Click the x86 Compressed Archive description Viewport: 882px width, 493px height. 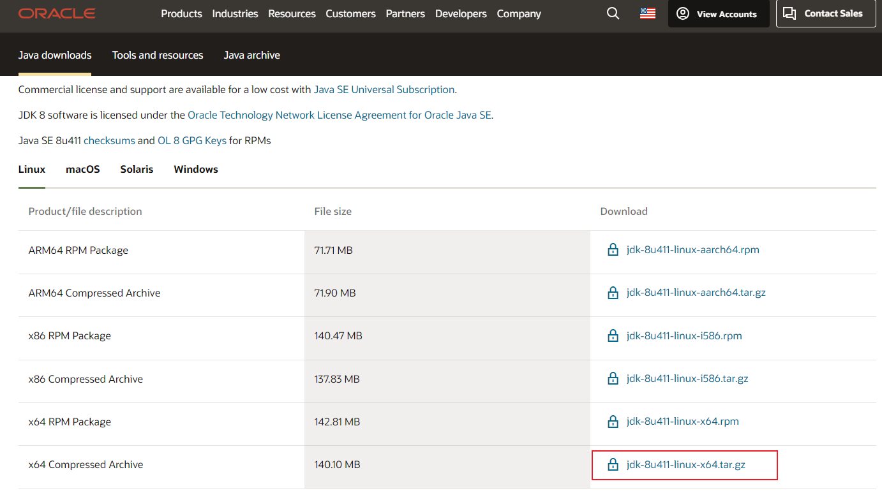pos(86,379)
